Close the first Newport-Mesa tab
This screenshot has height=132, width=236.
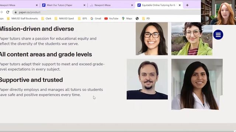coord(37,5)
